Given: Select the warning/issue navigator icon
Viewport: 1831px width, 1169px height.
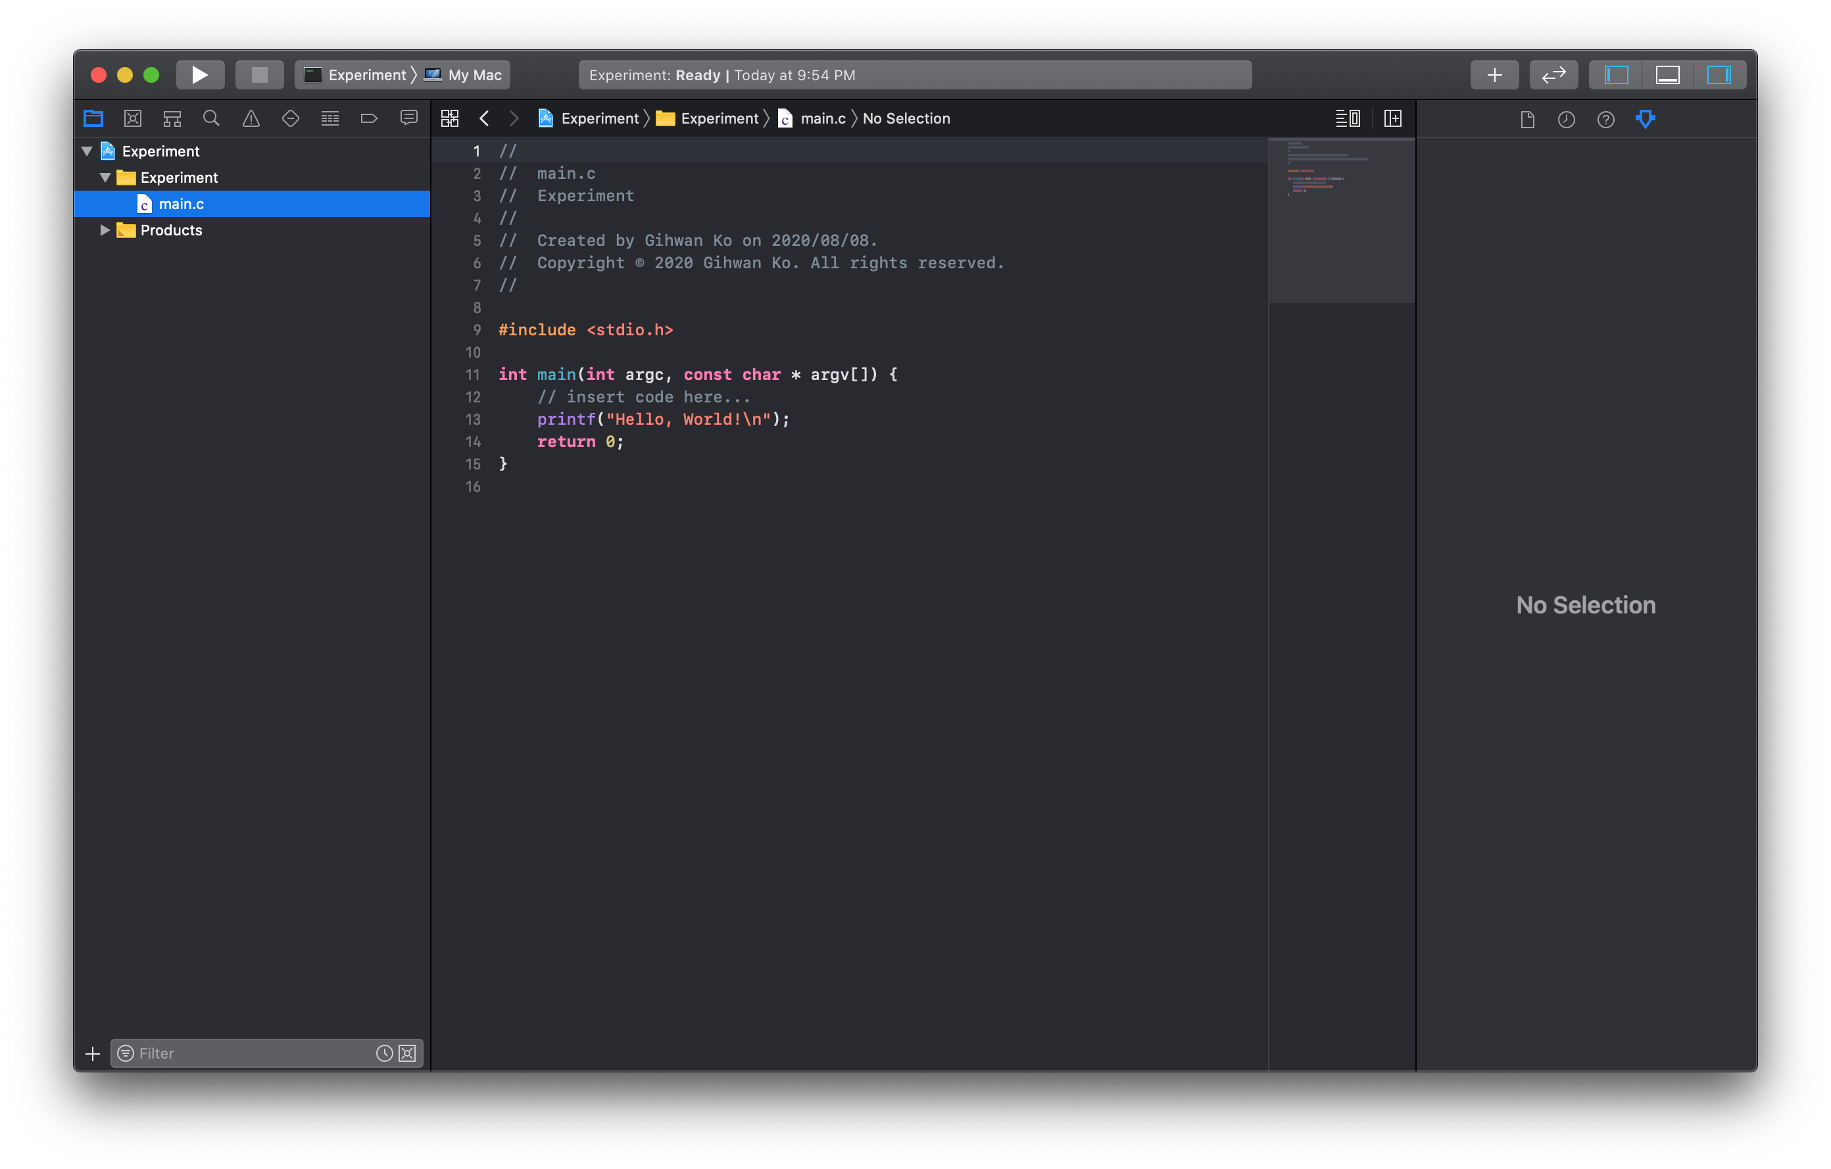Looking at the screenshot, I should (x=251, y=119).
